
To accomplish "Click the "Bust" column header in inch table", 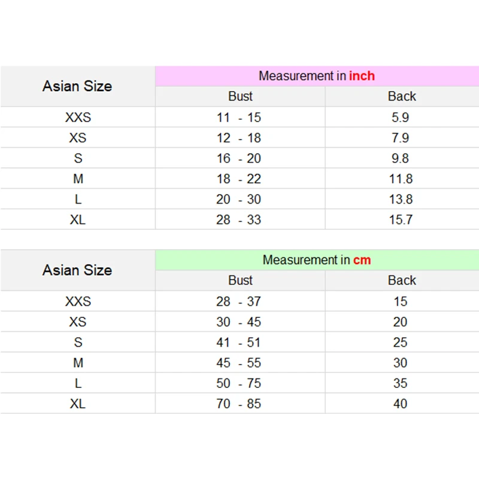I will (x=240, y=96).
